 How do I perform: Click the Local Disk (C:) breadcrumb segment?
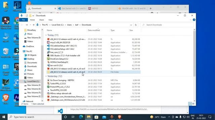coord(57,25)
